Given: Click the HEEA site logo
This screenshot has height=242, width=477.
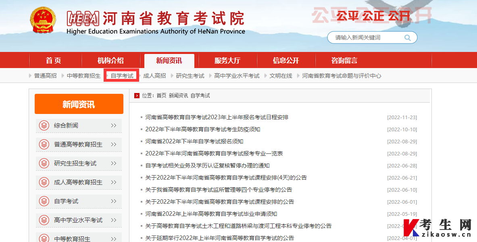Looking at the screenshot, I should (x=83, y=18).
